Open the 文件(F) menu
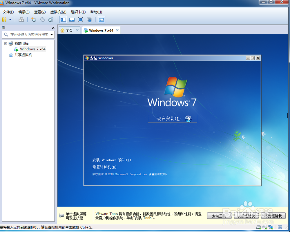 8,12
